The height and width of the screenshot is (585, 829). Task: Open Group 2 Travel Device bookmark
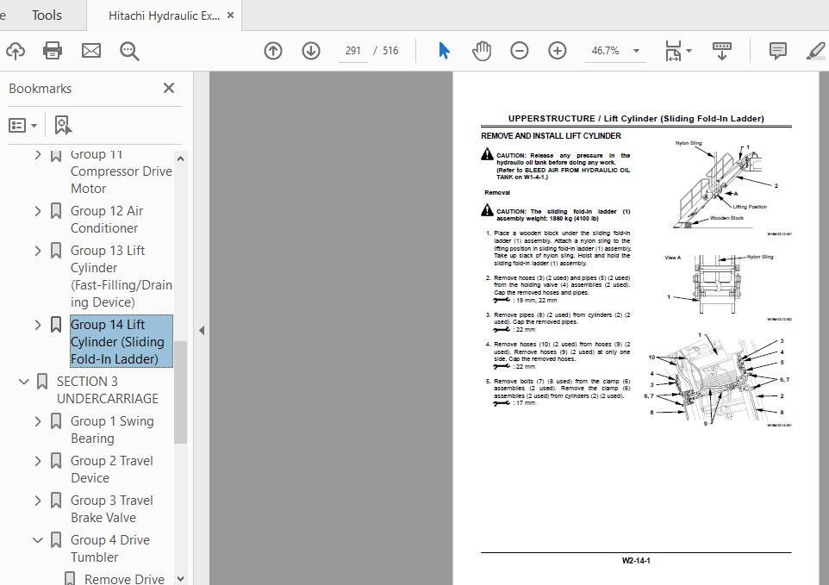[111, 470]
